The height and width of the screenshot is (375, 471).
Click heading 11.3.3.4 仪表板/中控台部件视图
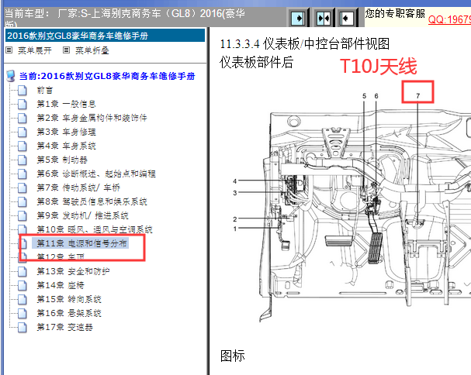305,44
